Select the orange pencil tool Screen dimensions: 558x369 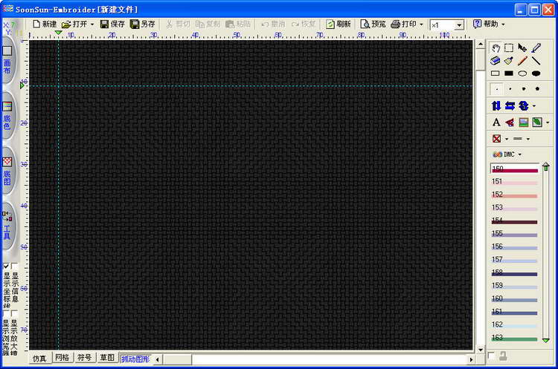522,61
